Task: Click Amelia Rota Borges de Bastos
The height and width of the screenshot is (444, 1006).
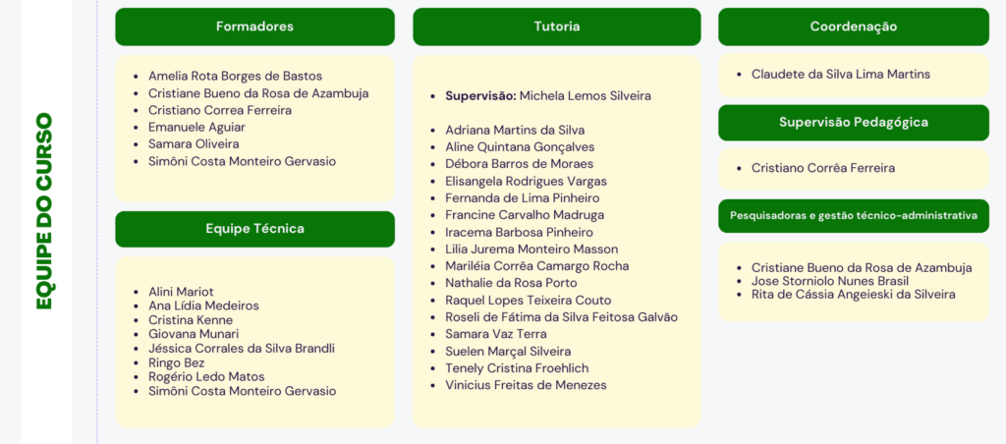Action: (235, 76)
